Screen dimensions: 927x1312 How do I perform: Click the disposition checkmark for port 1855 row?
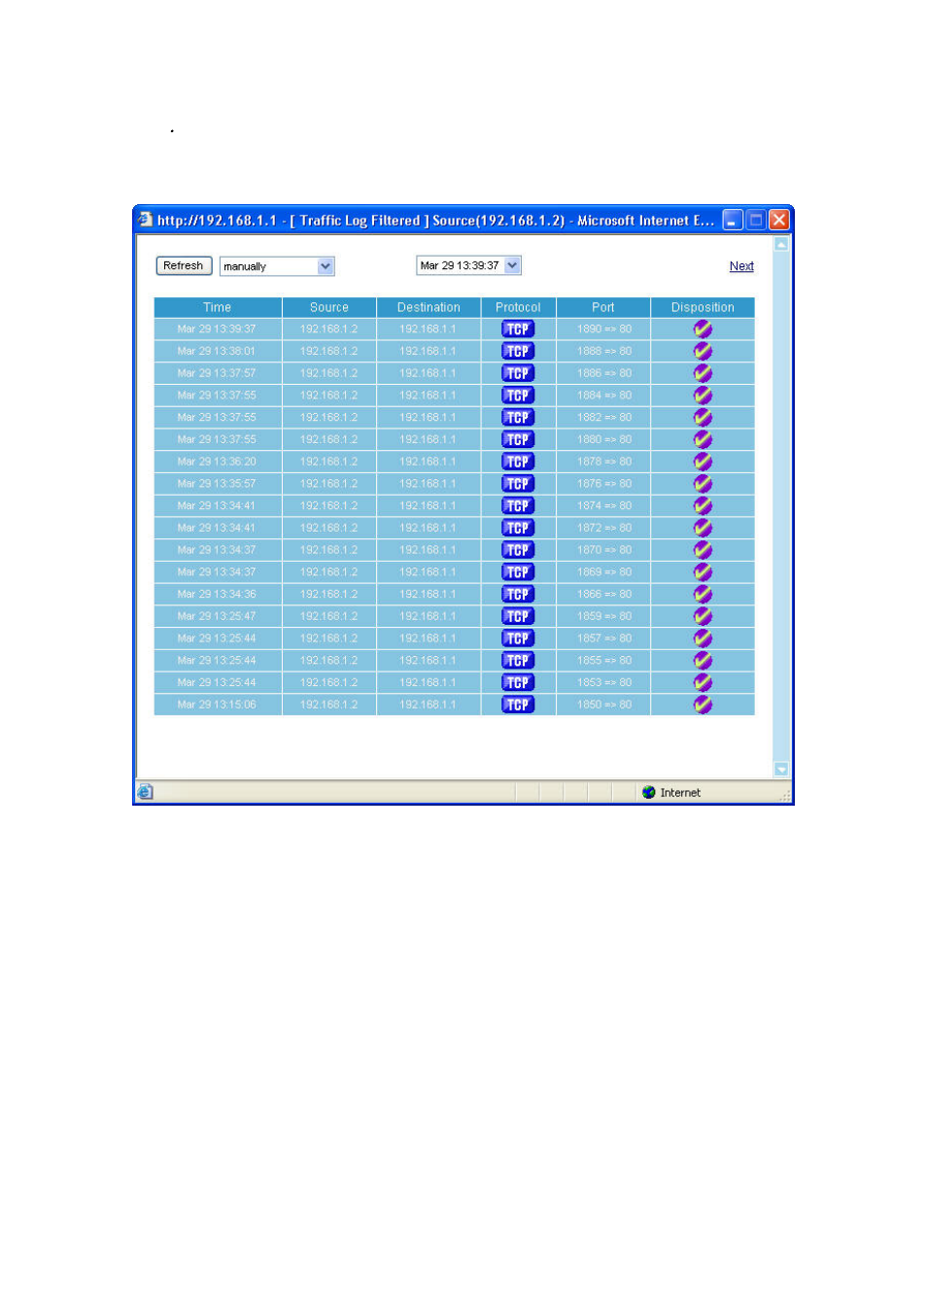coord(703,661)
